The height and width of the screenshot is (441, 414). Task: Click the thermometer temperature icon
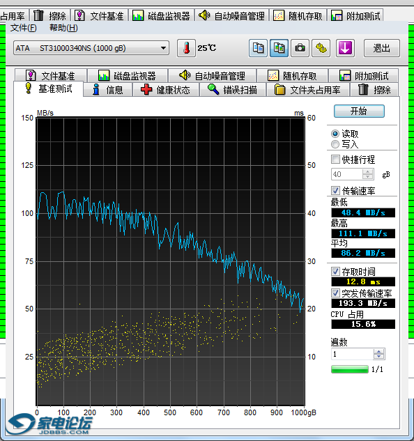click(x=186, y=48)
